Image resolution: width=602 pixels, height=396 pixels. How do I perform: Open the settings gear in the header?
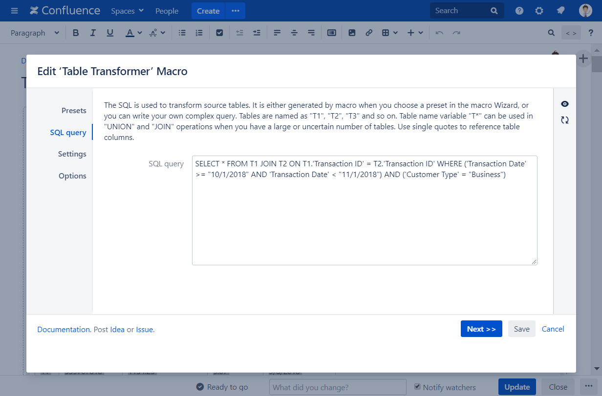click(539, 11)
